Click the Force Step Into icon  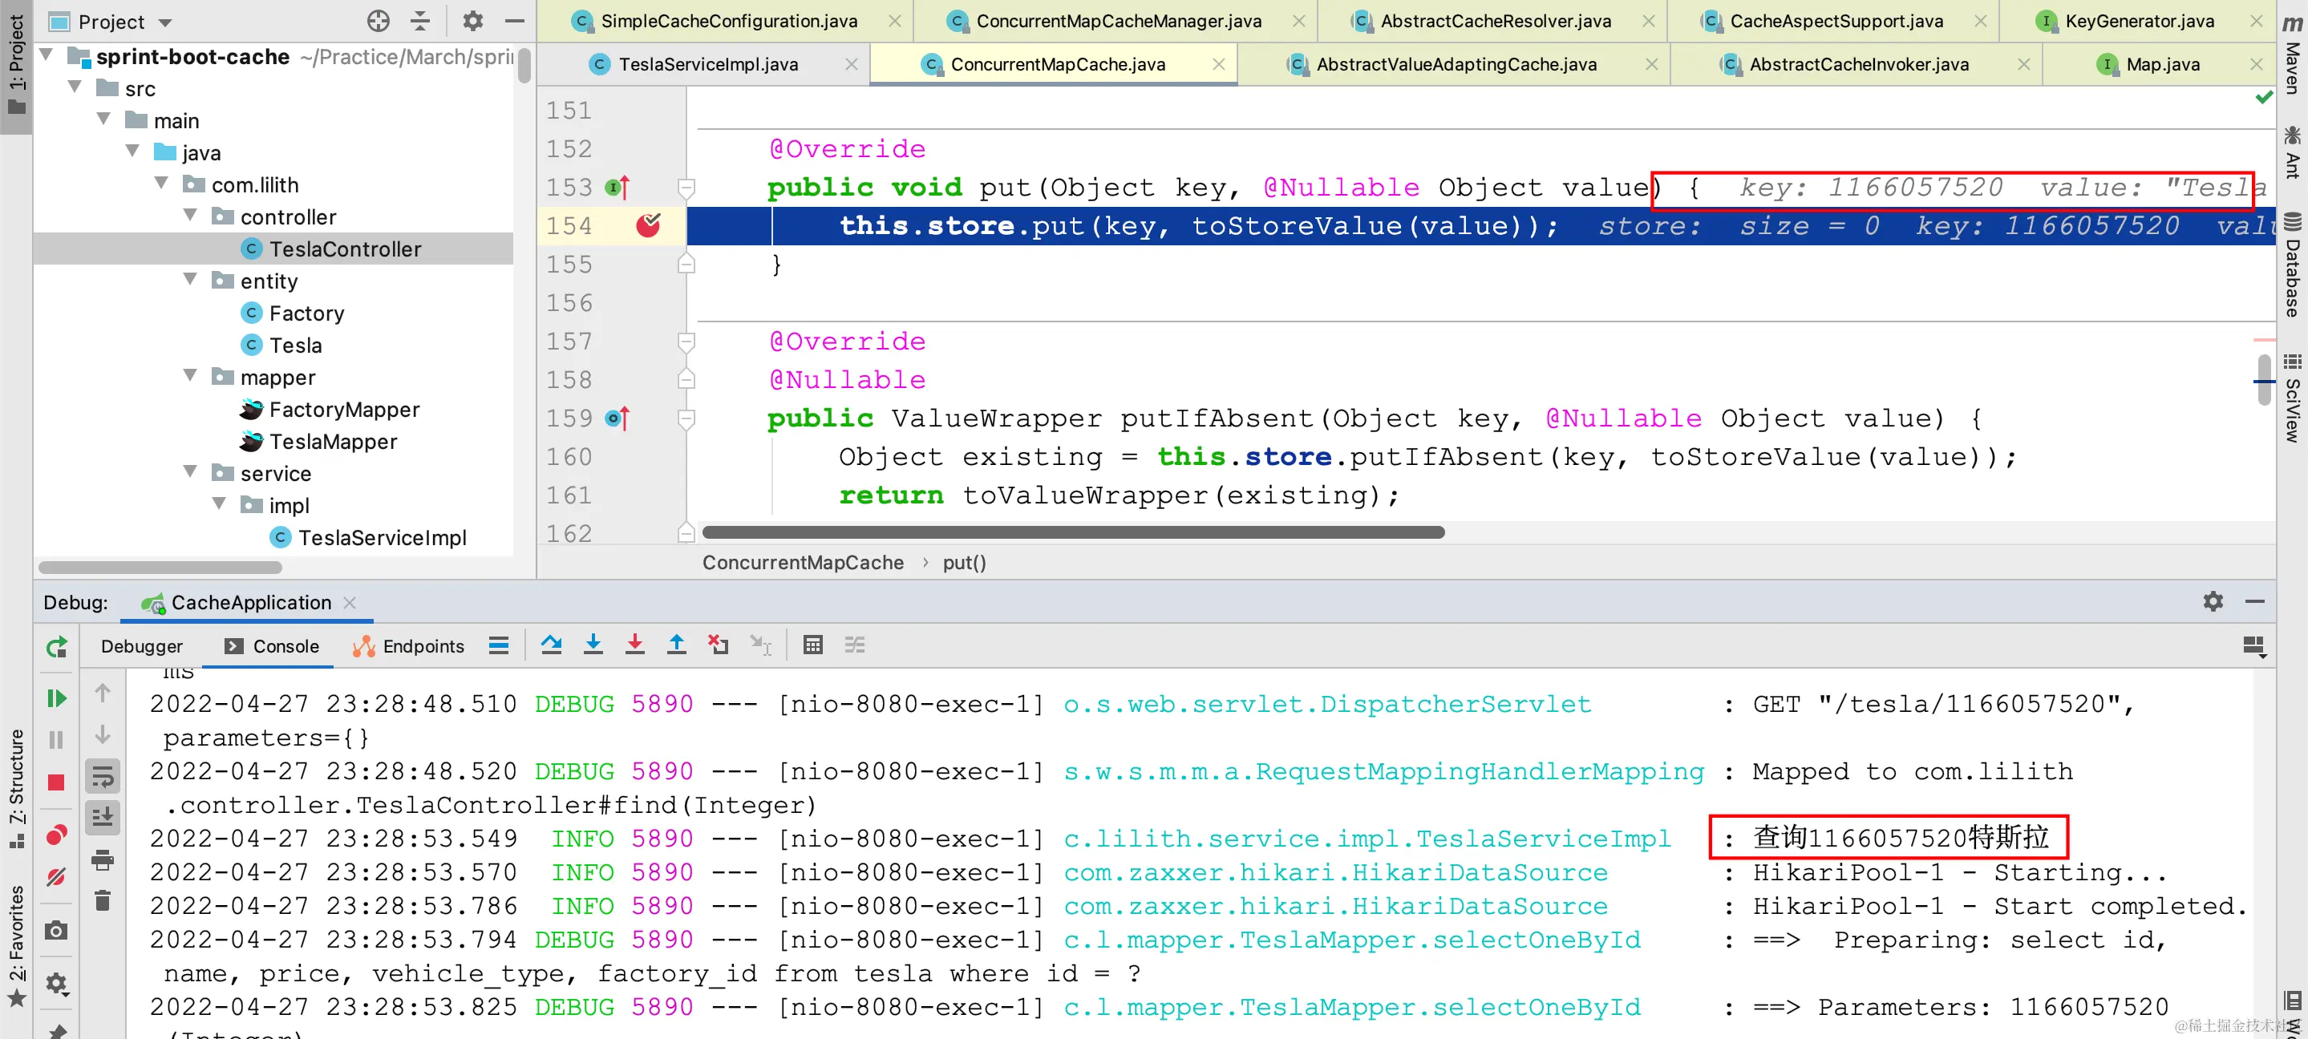tap(634, 645)
